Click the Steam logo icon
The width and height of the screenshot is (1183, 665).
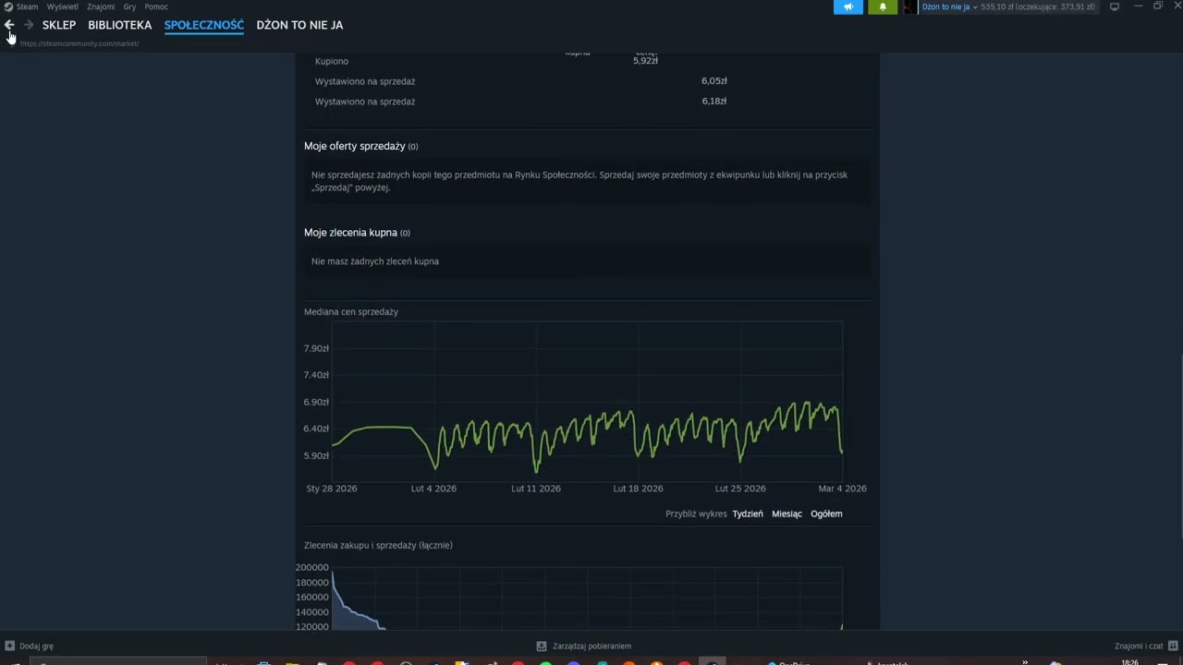click(x=8, y=6)
